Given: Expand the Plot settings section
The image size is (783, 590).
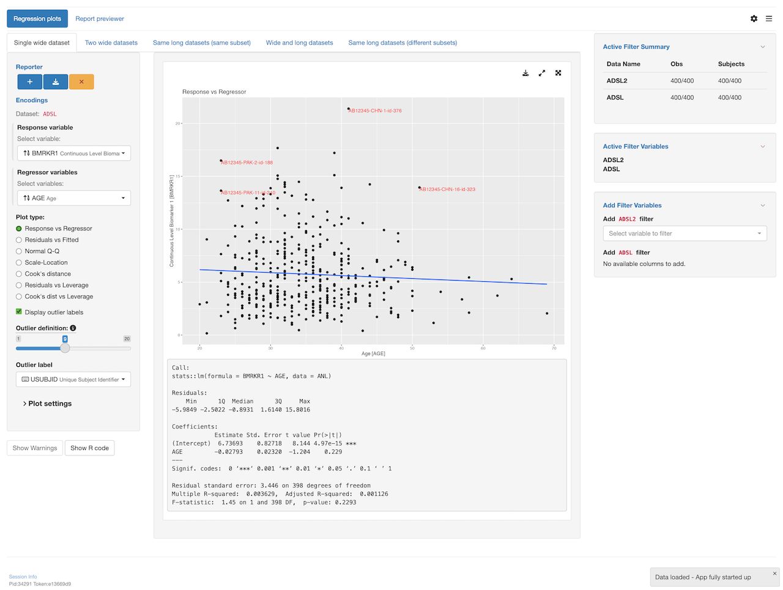Looking at the screenshot, I should (49, 404).
